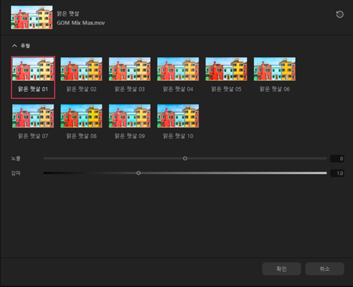353x287 pixels.
Task: Click the source video preview thumbnail in header
Action: click(x=32, y=18)
